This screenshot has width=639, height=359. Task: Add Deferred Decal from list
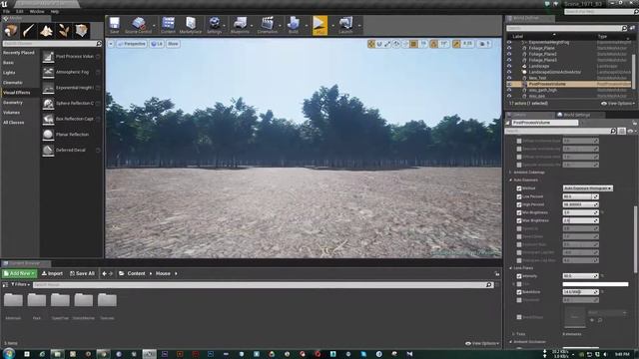tap(71, 150)
